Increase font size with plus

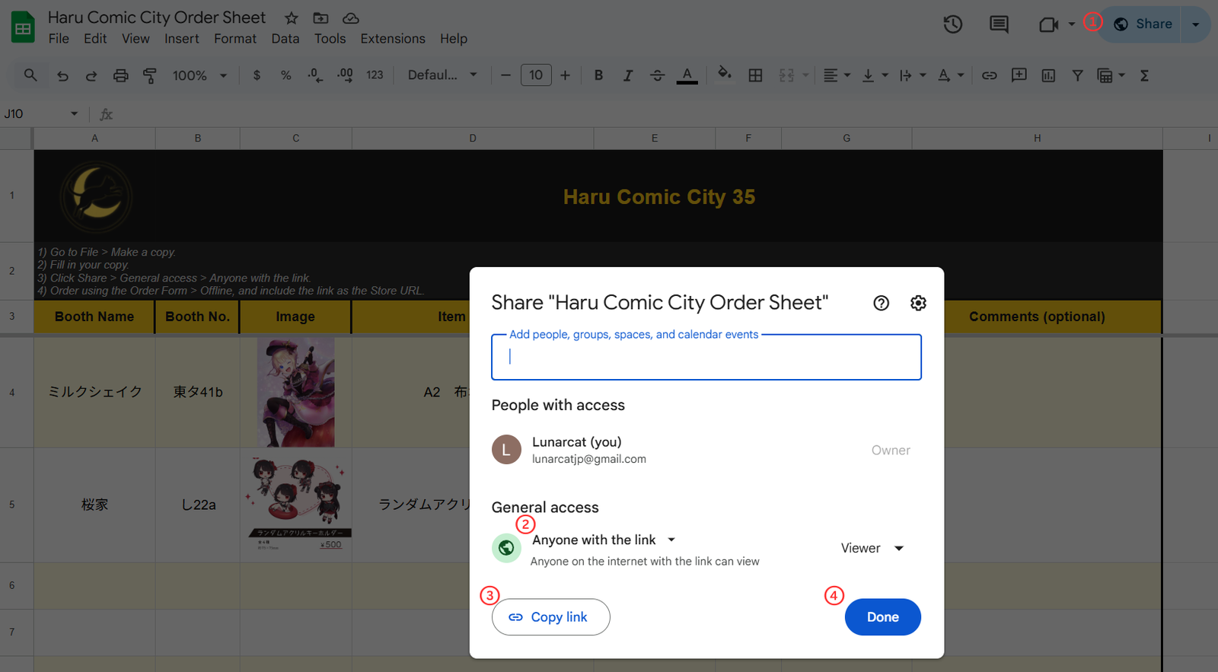tap(565, 75)
